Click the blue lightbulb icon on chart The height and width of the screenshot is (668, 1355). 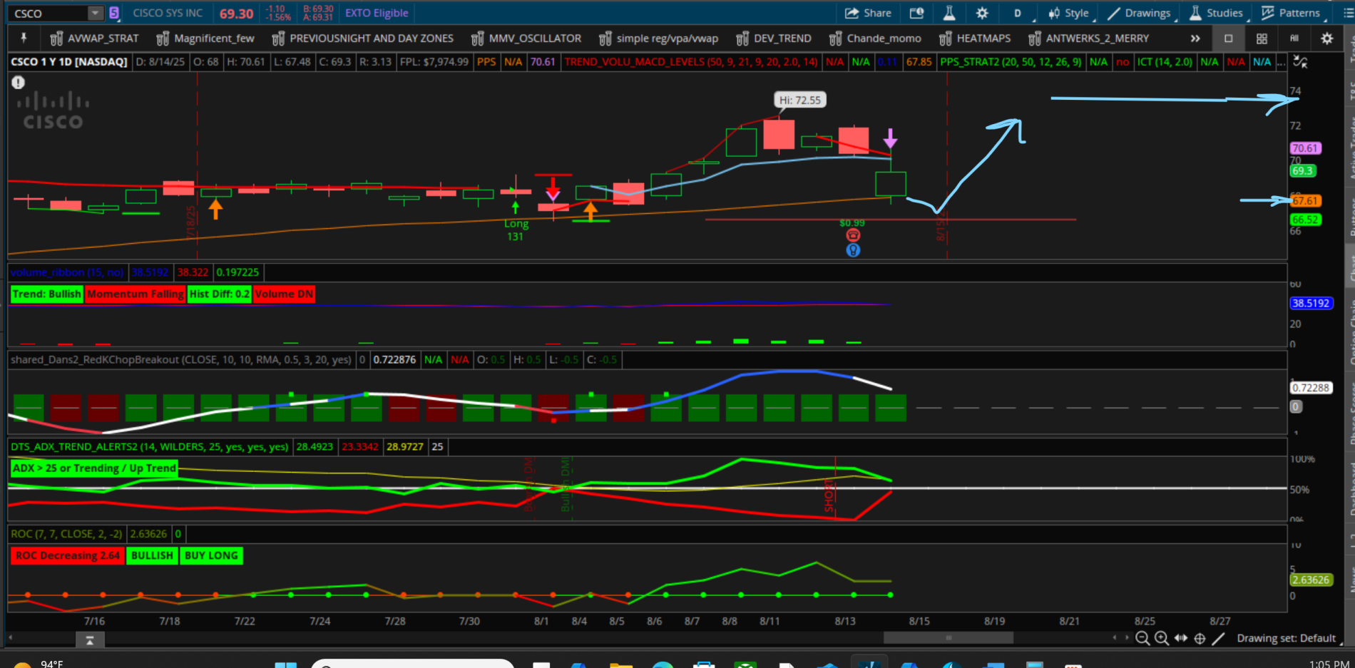853,250
